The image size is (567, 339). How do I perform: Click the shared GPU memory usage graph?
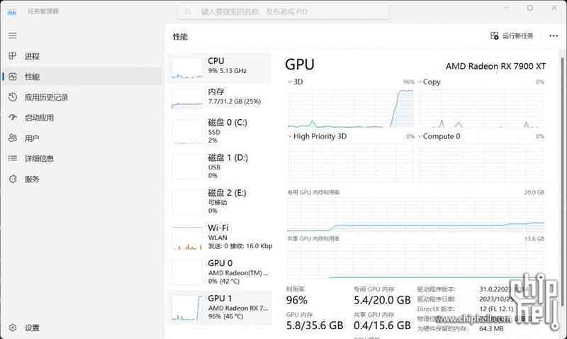[416, 260]
